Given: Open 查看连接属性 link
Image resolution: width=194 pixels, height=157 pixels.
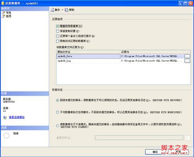Looking at the screenshot, I should pyautogui.click(x=17, y=117).
